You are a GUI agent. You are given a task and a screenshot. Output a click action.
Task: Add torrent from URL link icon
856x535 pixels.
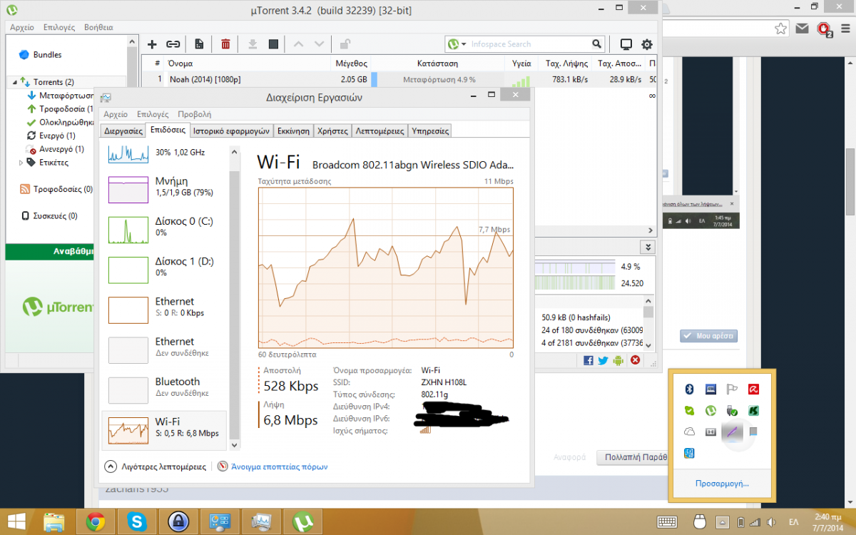click(173, 44)
